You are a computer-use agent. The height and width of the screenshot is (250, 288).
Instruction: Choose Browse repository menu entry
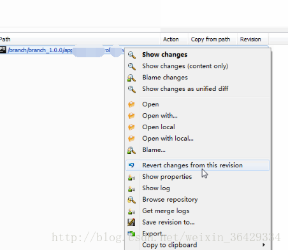coord(198,200)
